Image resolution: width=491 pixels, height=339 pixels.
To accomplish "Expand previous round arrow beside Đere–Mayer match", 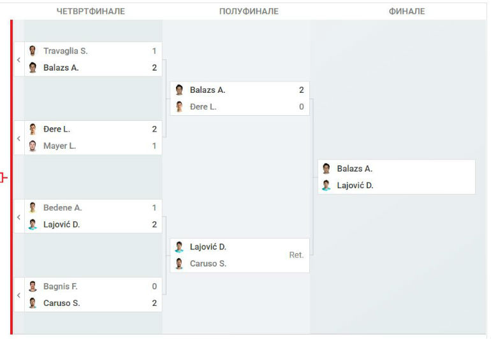I will 18,138.
